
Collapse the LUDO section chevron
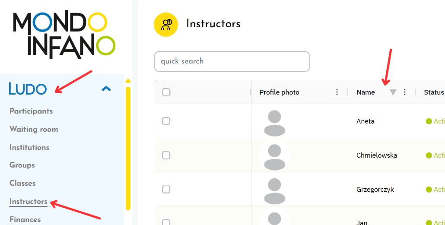[106, 89]
